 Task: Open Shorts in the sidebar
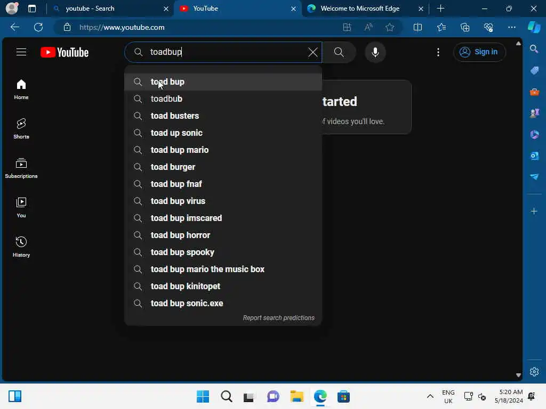(x=21, y=129)
